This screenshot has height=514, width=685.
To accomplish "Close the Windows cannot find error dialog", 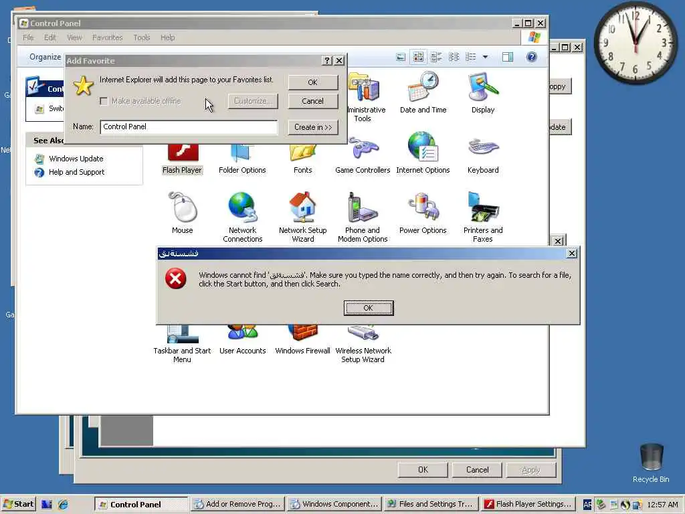I will click(x=571, y=254).
